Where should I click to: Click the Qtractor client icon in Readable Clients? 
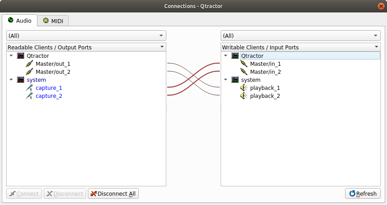(x=21, y=56)
